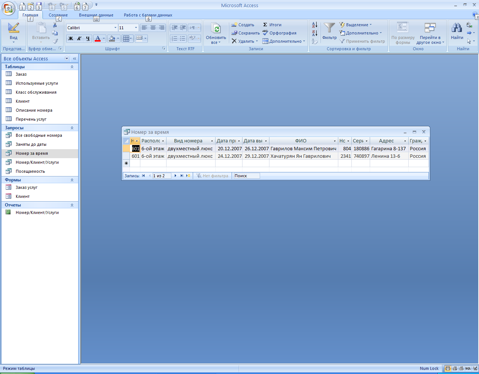Open the Office button menu

click(x=8, y=8)
